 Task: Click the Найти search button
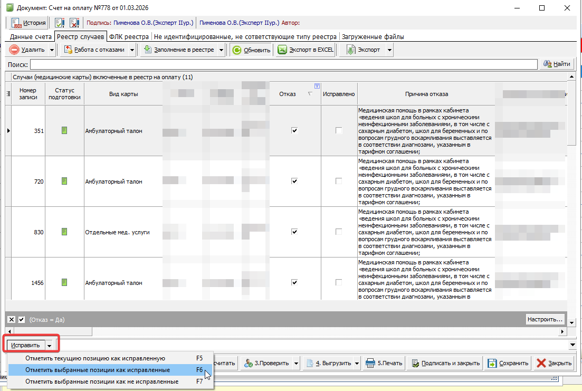tap(557, 64)
